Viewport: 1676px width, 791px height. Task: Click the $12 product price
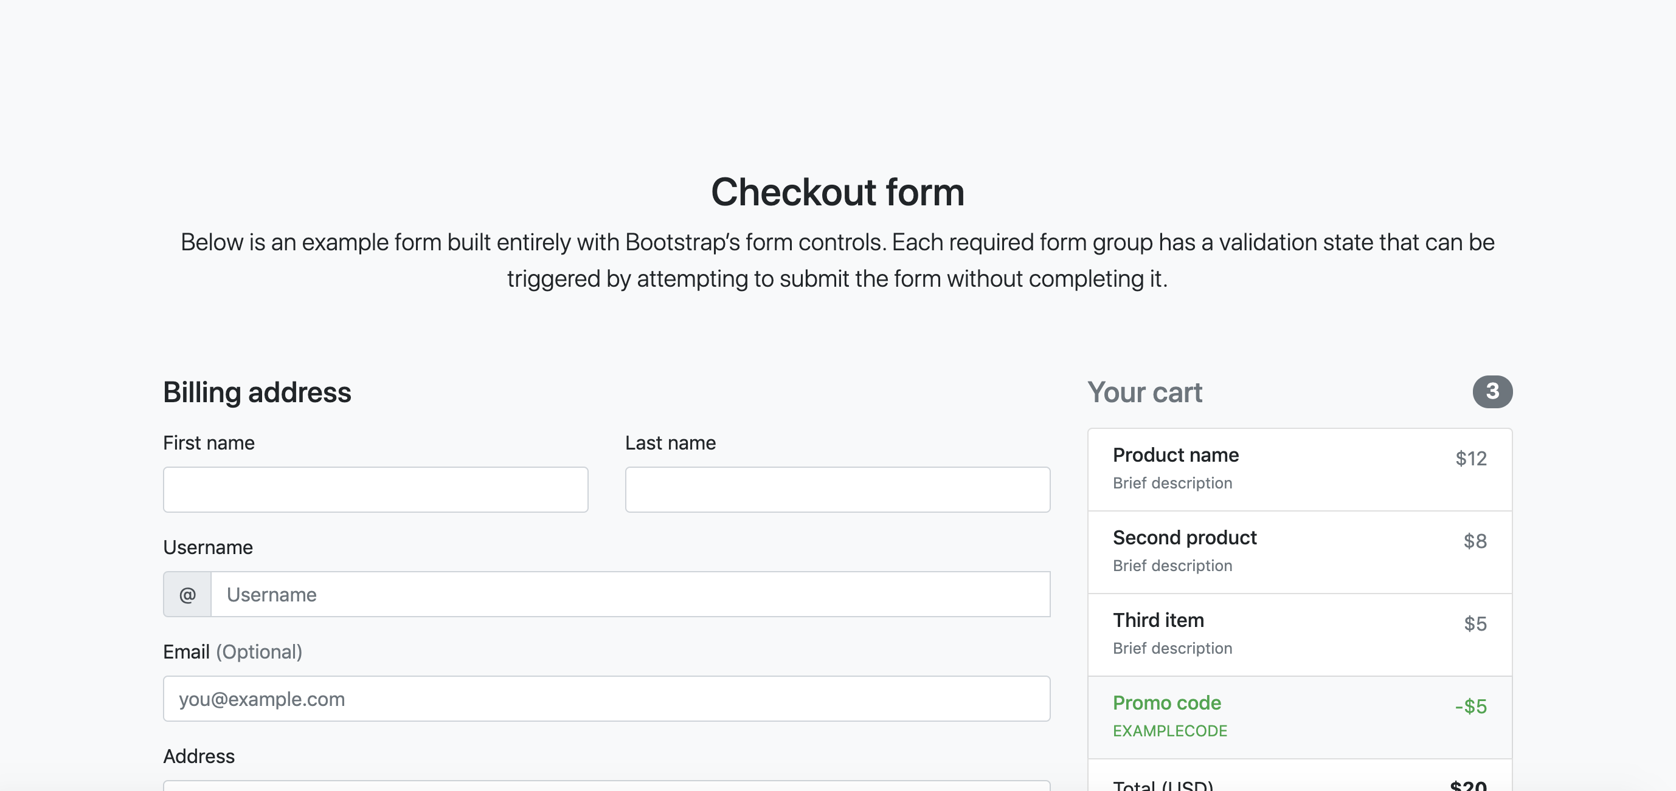(x=1470, y=458)
